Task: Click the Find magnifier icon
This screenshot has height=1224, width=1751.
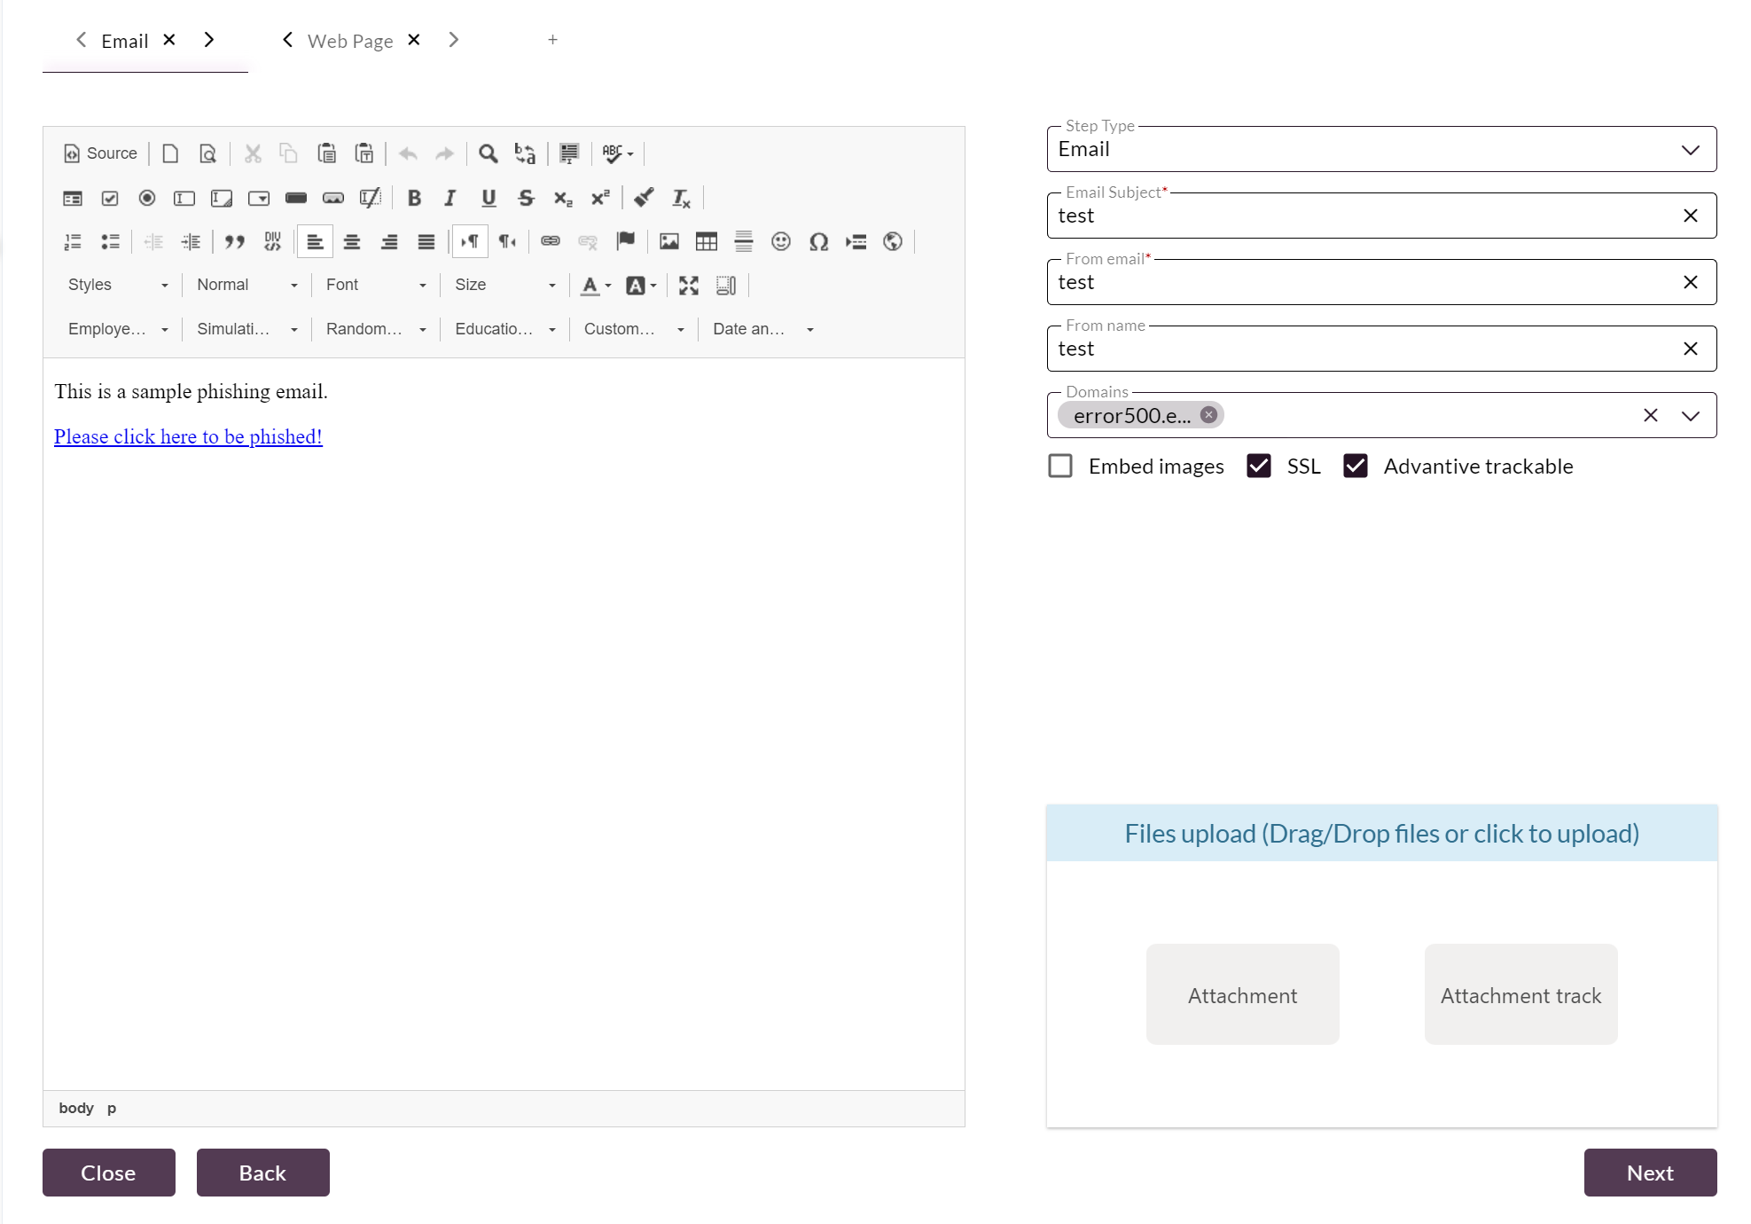Action: point(488,153)
